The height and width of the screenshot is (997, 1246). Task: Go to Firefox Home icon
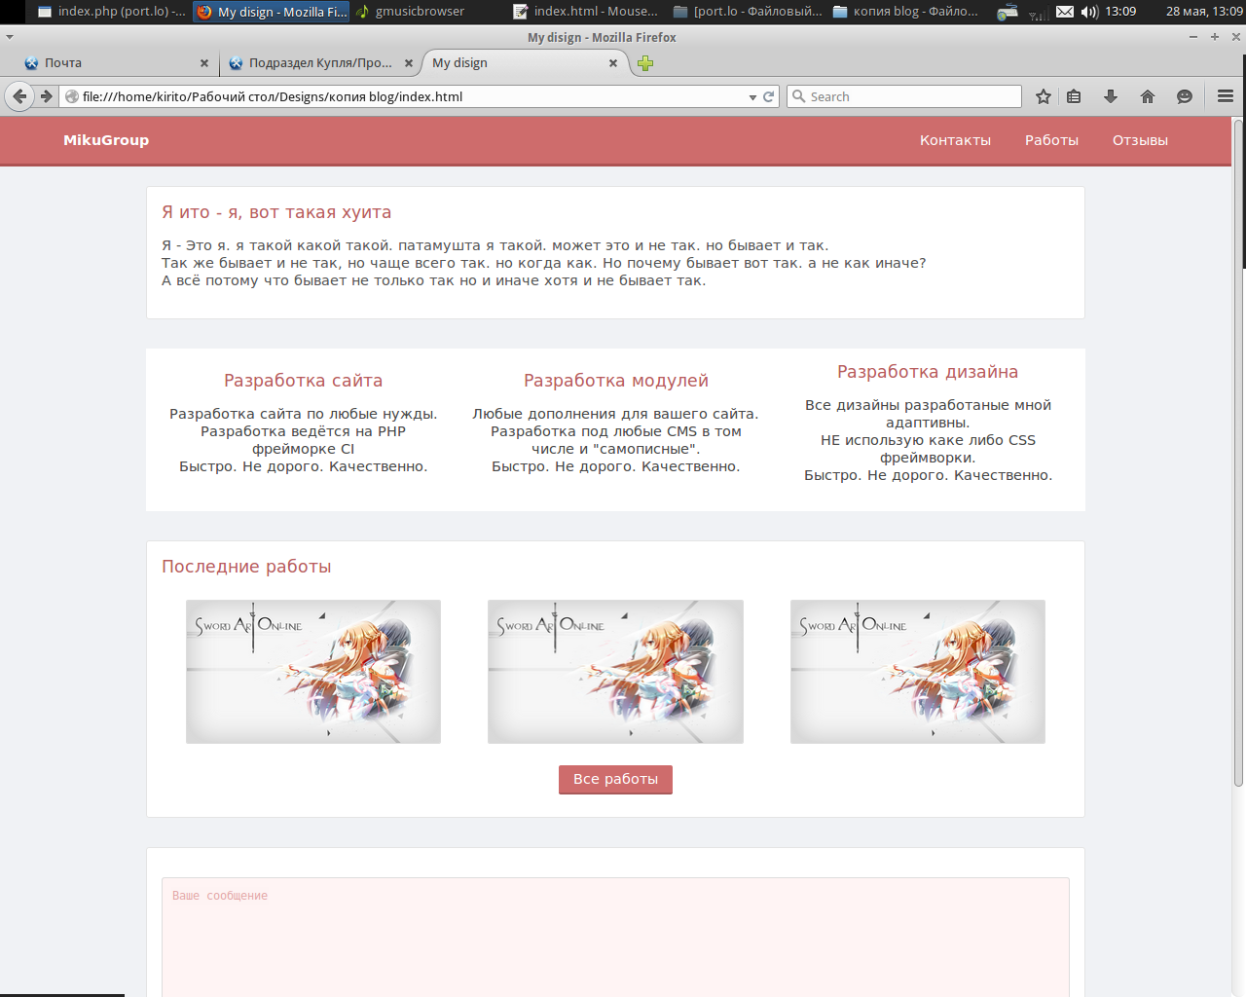[1148, 96]
